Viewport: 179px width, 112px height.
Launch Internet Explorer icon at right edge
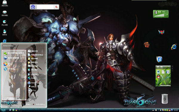[x=174, y=47]
